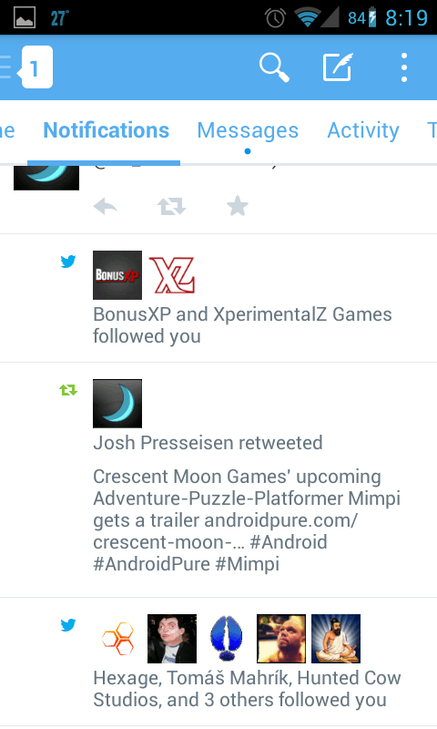Favorite the tweet with star icon
Image resolution: width=437 pixels, height=729 pixels.
click(x=238, y=206)
